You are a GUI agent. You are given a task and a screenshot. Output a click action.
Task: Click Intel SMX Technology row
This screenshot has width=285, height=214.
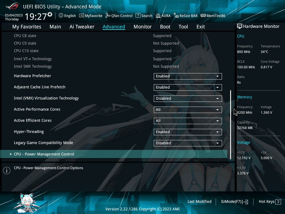pos(96,66)
